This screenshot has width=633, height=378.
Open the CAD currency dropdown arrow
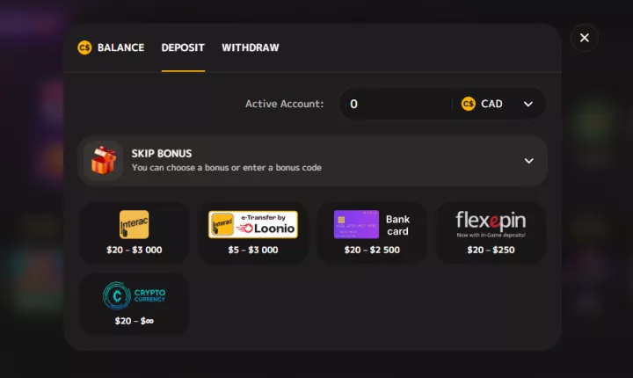pyautogui.click(x=528, y=105)
